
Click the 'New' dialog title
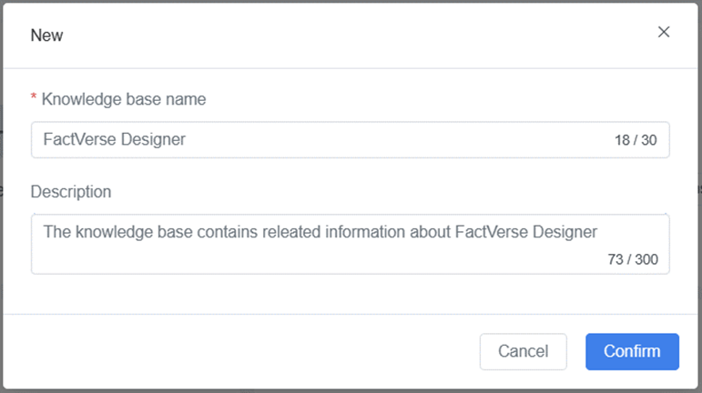pyautogui.click(x=46, y=35)
